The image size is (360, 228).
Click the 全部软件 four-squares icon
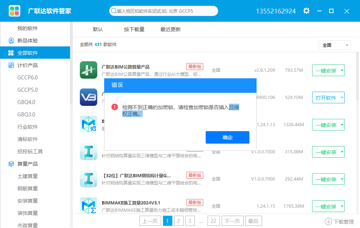coord(11,53)
